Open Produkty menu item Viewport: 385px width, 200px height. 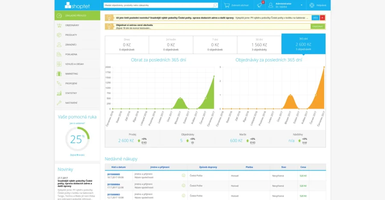click(x=77, y=35)
